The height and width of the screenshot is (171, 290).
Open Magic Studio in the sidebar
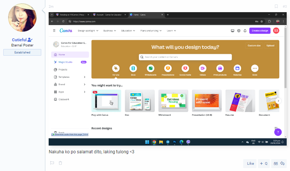point(70,62)
